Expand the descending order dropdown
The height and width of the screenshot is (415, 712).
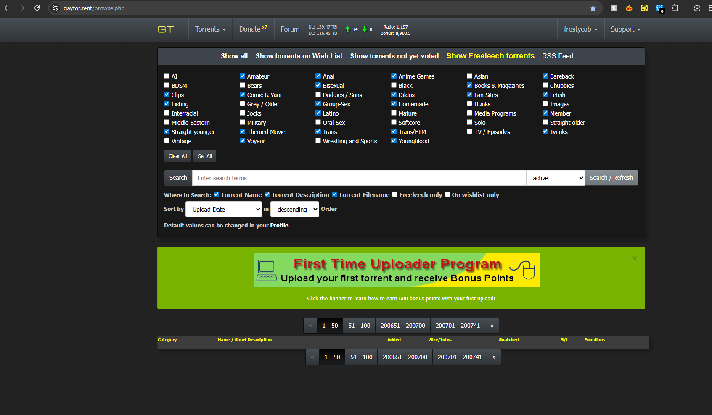(x=294, y=210)
